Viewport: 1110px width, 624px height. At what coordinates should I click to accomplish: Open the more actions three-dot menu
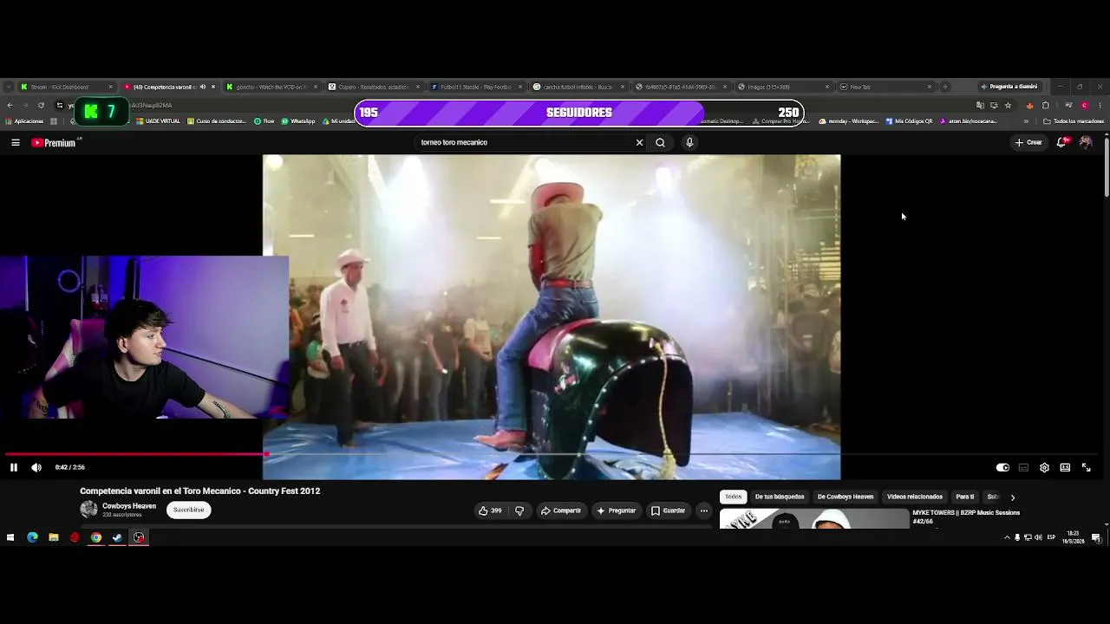[704, 510]
